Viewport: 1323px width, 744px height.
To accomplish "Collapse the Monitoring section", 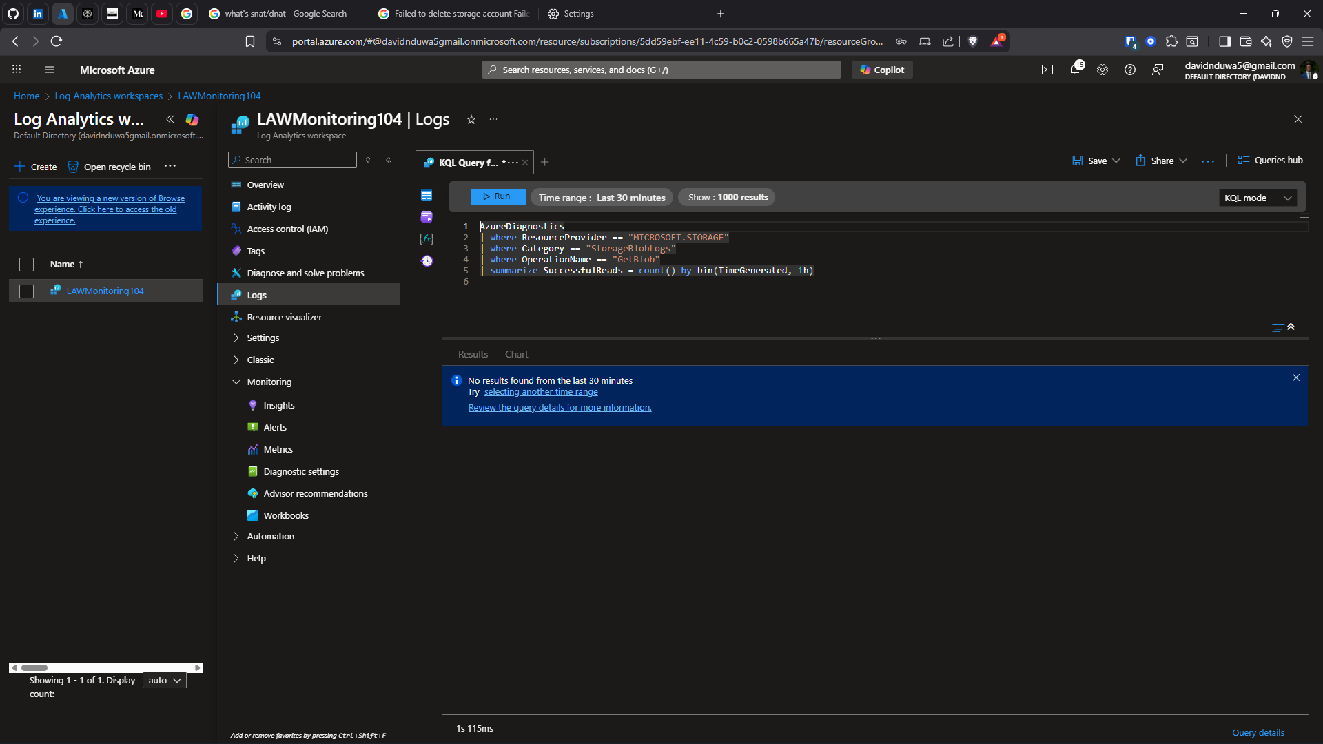I will (236, 382).
